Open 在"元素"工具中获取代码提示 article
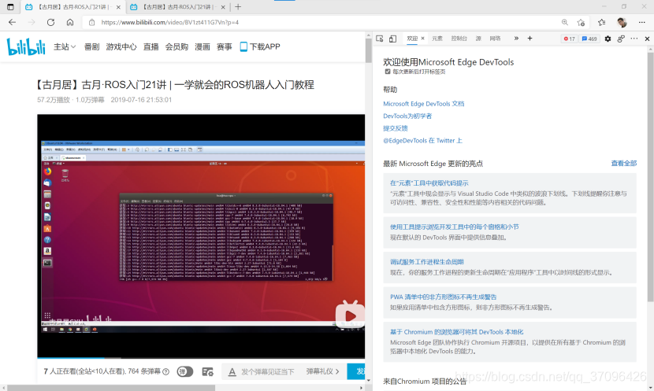Viewport: 654px width, 391px height. (x=429, y=183)
